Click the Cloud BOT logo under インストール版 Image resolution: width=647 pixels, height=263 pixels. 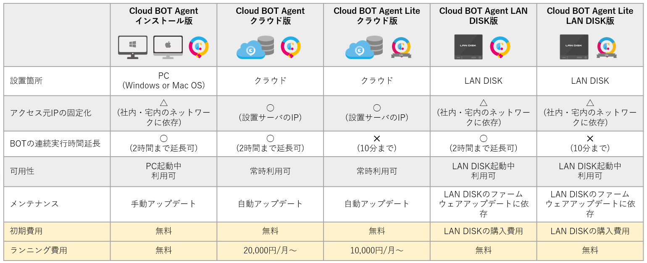tap(198, 47)
